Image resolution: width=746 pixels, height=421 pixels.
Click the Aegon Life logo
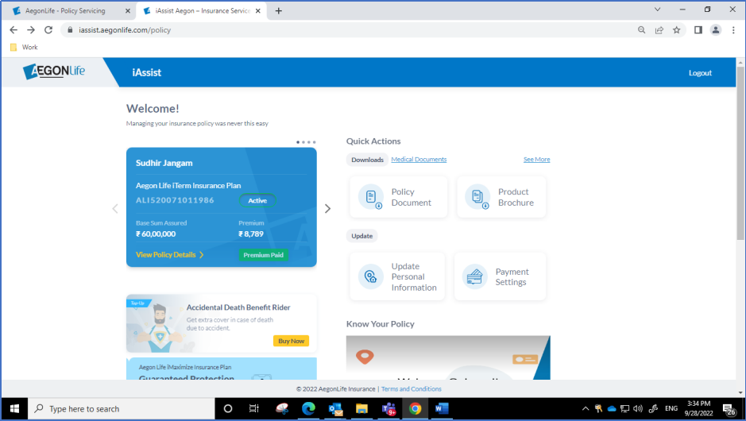click(54, 72)
